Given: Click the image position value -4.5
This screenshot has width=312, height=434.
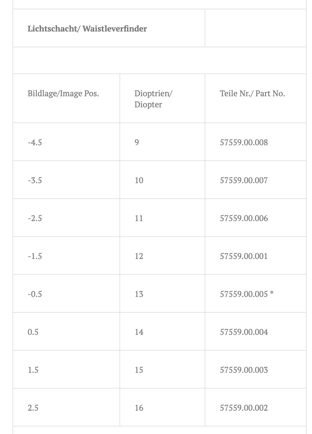Looking at the screenshot, I should pos(35,142).
